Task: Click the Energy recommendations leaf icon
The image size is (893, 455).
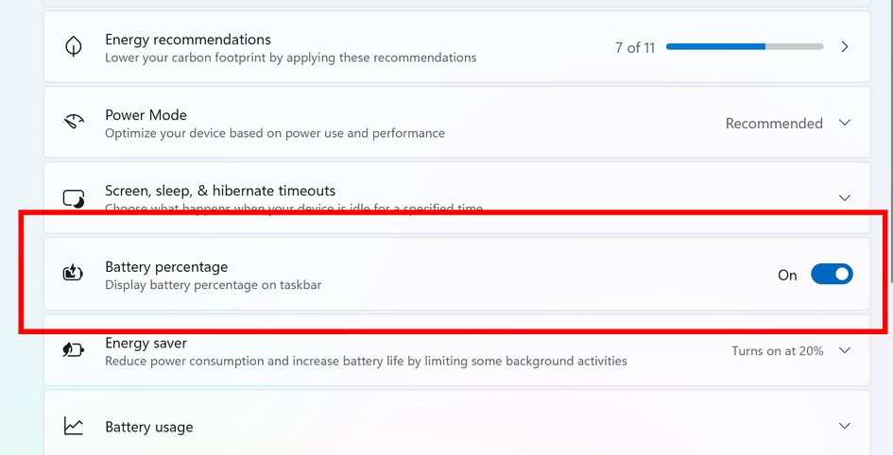Action: [x=74, y=46]
